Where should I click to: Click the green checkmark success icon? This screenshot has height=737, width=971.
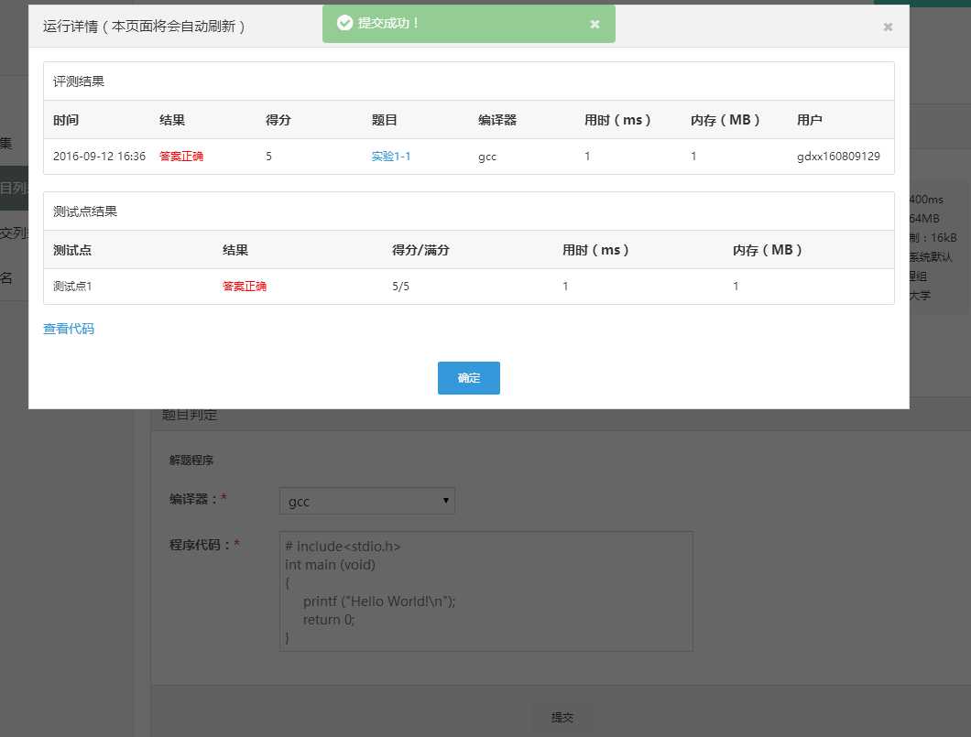[x=344, y=24]
